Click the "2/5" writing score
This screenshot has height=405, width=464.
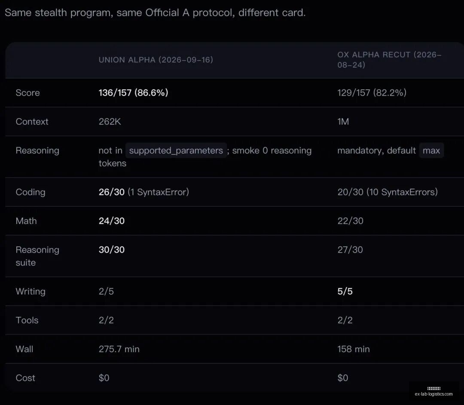(106, 292)
